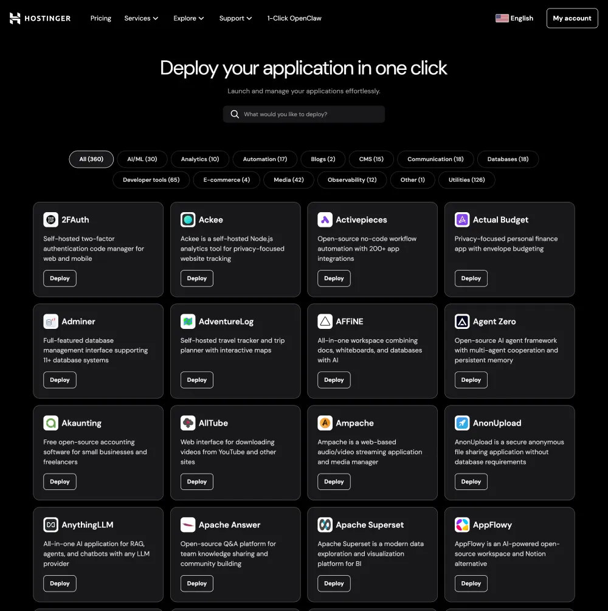This screenshot has height=611, width=608.
Task: Expand the Explore dropdown menu
Action: [x=188, y=18]
